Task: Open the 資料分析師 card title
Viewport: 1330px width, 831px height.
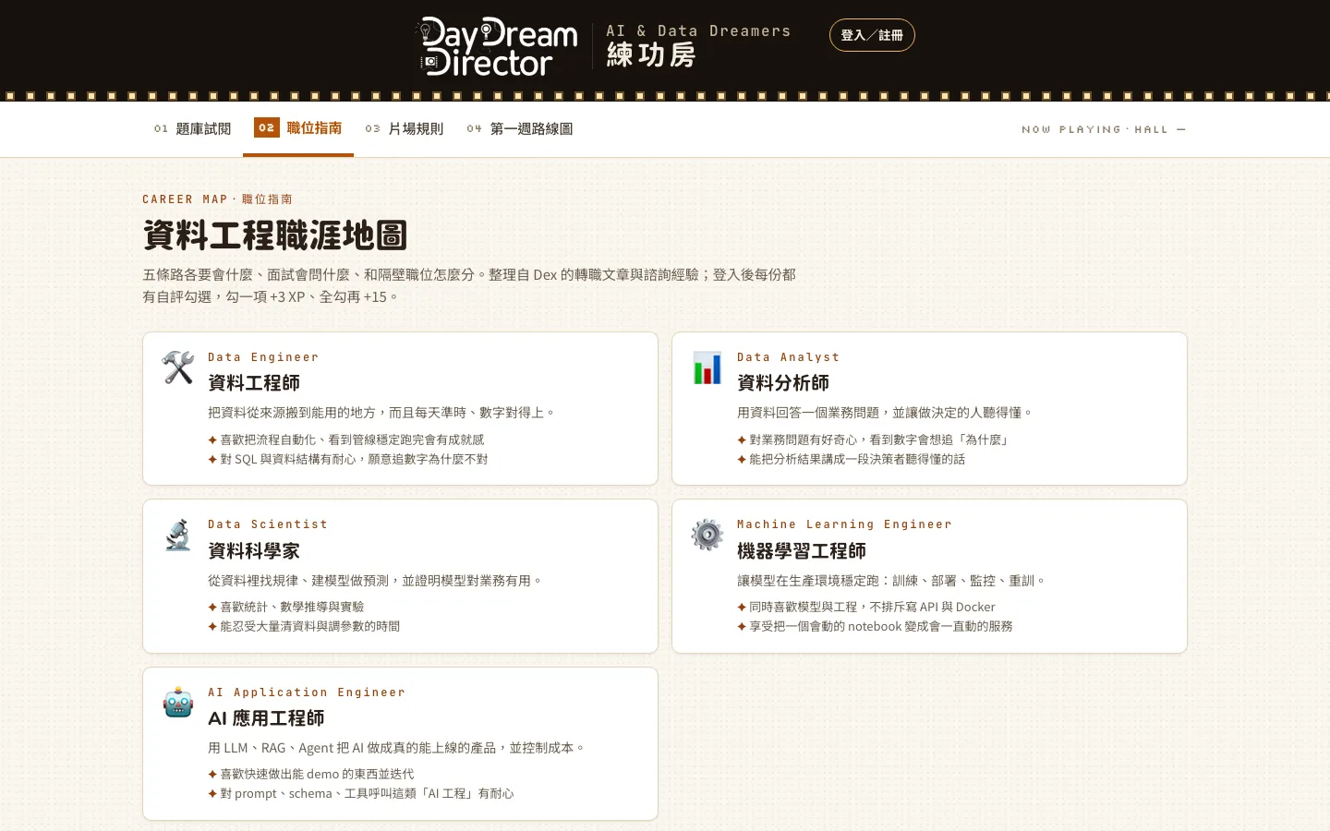Action: tap(783, 383)
